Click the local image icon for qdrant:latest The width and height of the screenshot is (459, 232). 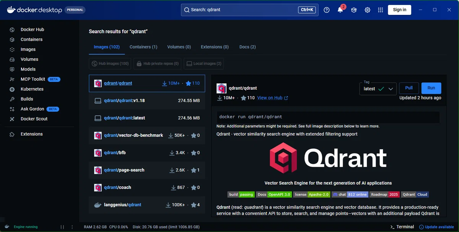click(x=98, y=118)
